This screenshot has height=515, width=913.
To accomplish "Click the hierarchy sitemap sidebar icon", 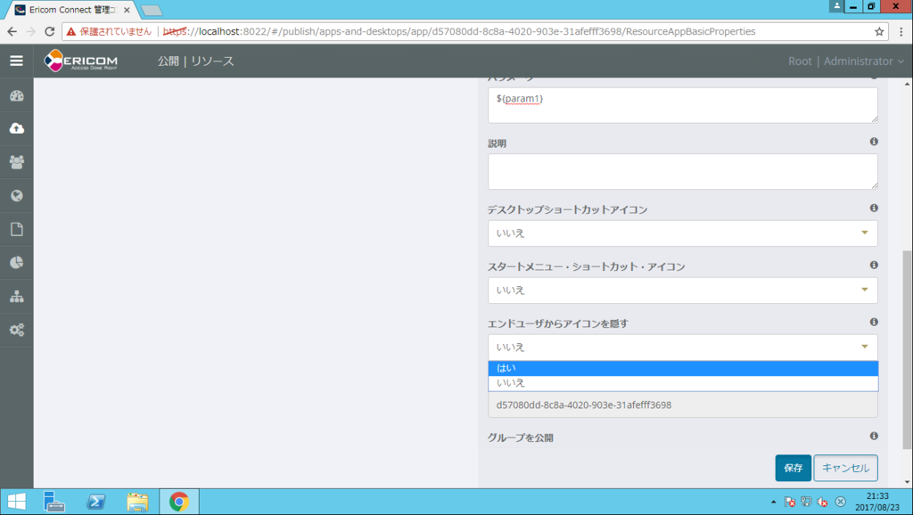I will coord(16,296).
